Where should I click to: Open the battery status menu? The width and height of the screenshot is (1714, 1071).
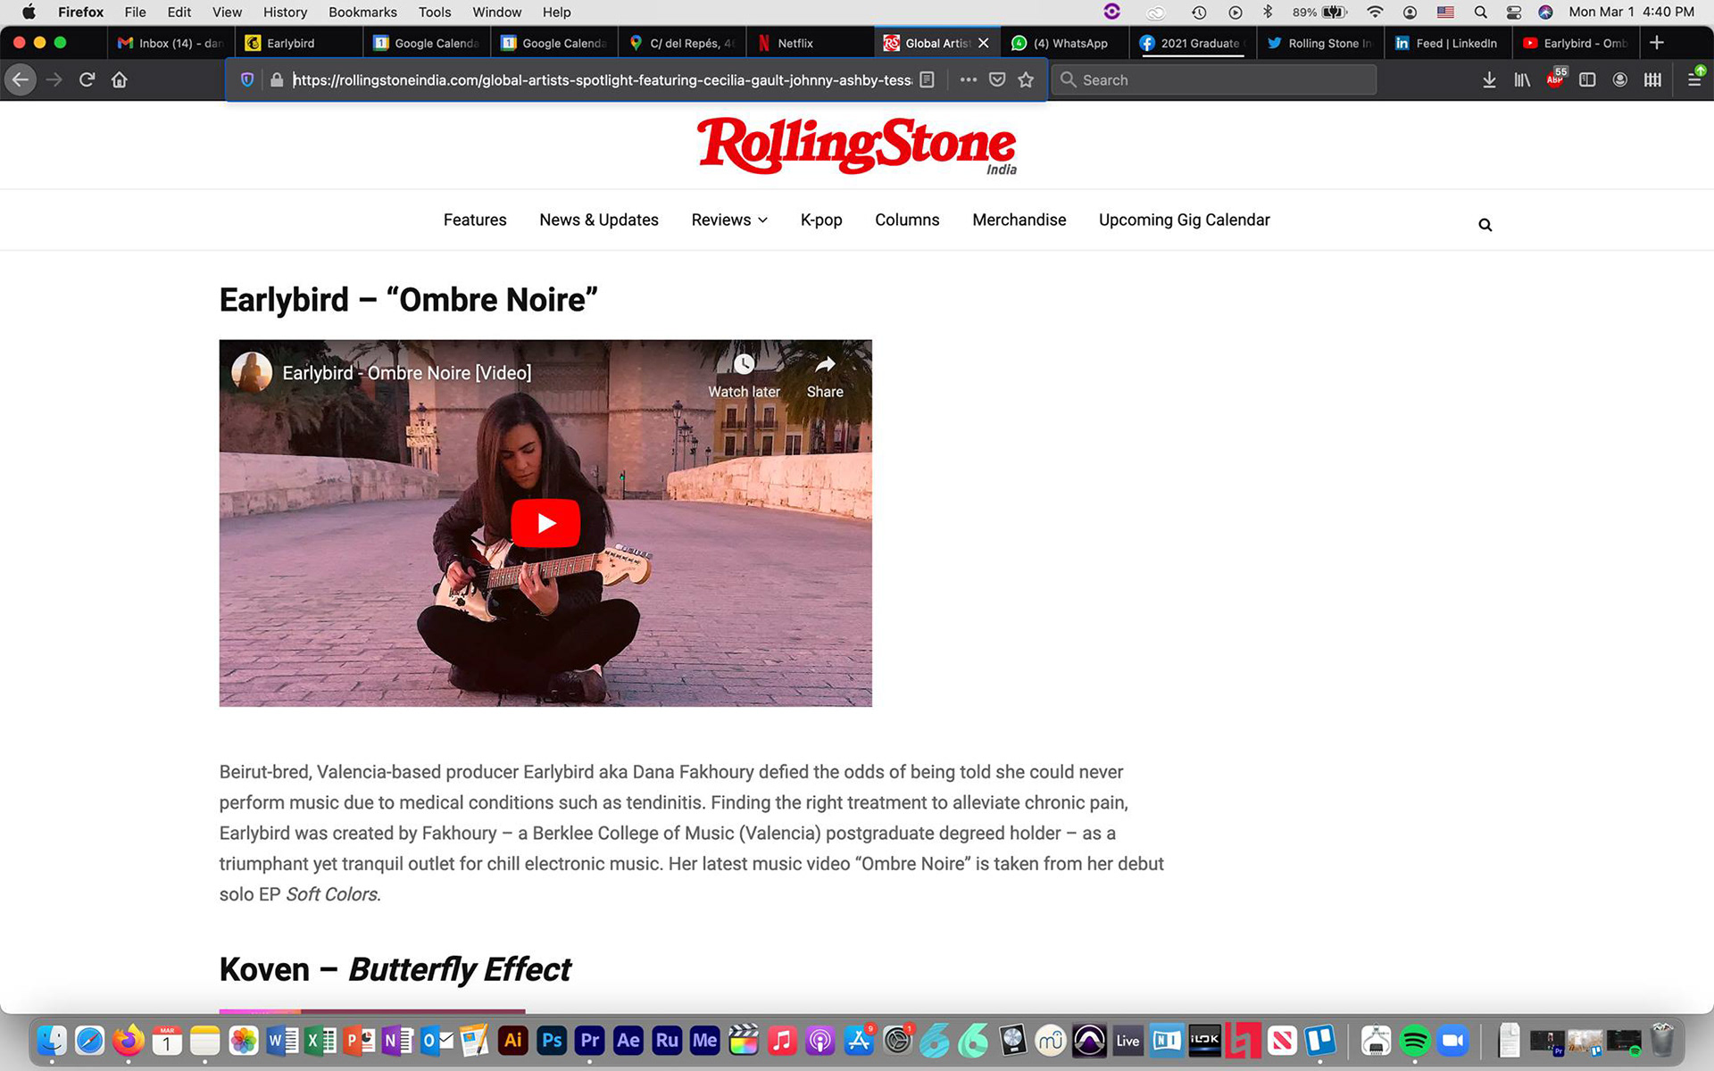(x=1320, y=12)
